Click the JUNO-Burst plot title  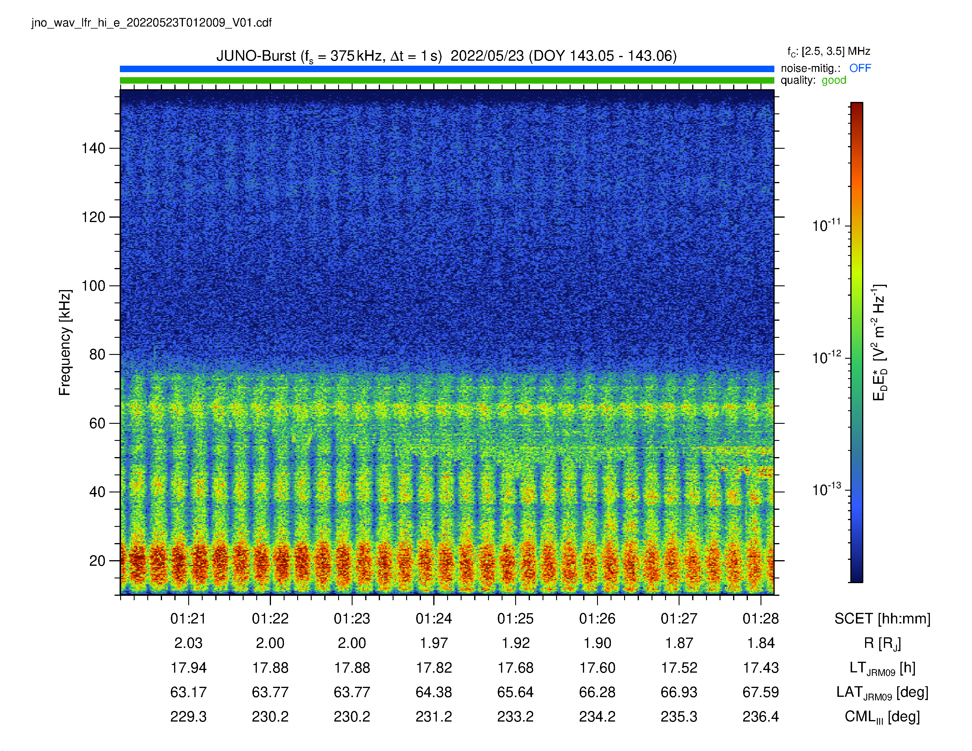pyautogui.click(x=447, y=56)
